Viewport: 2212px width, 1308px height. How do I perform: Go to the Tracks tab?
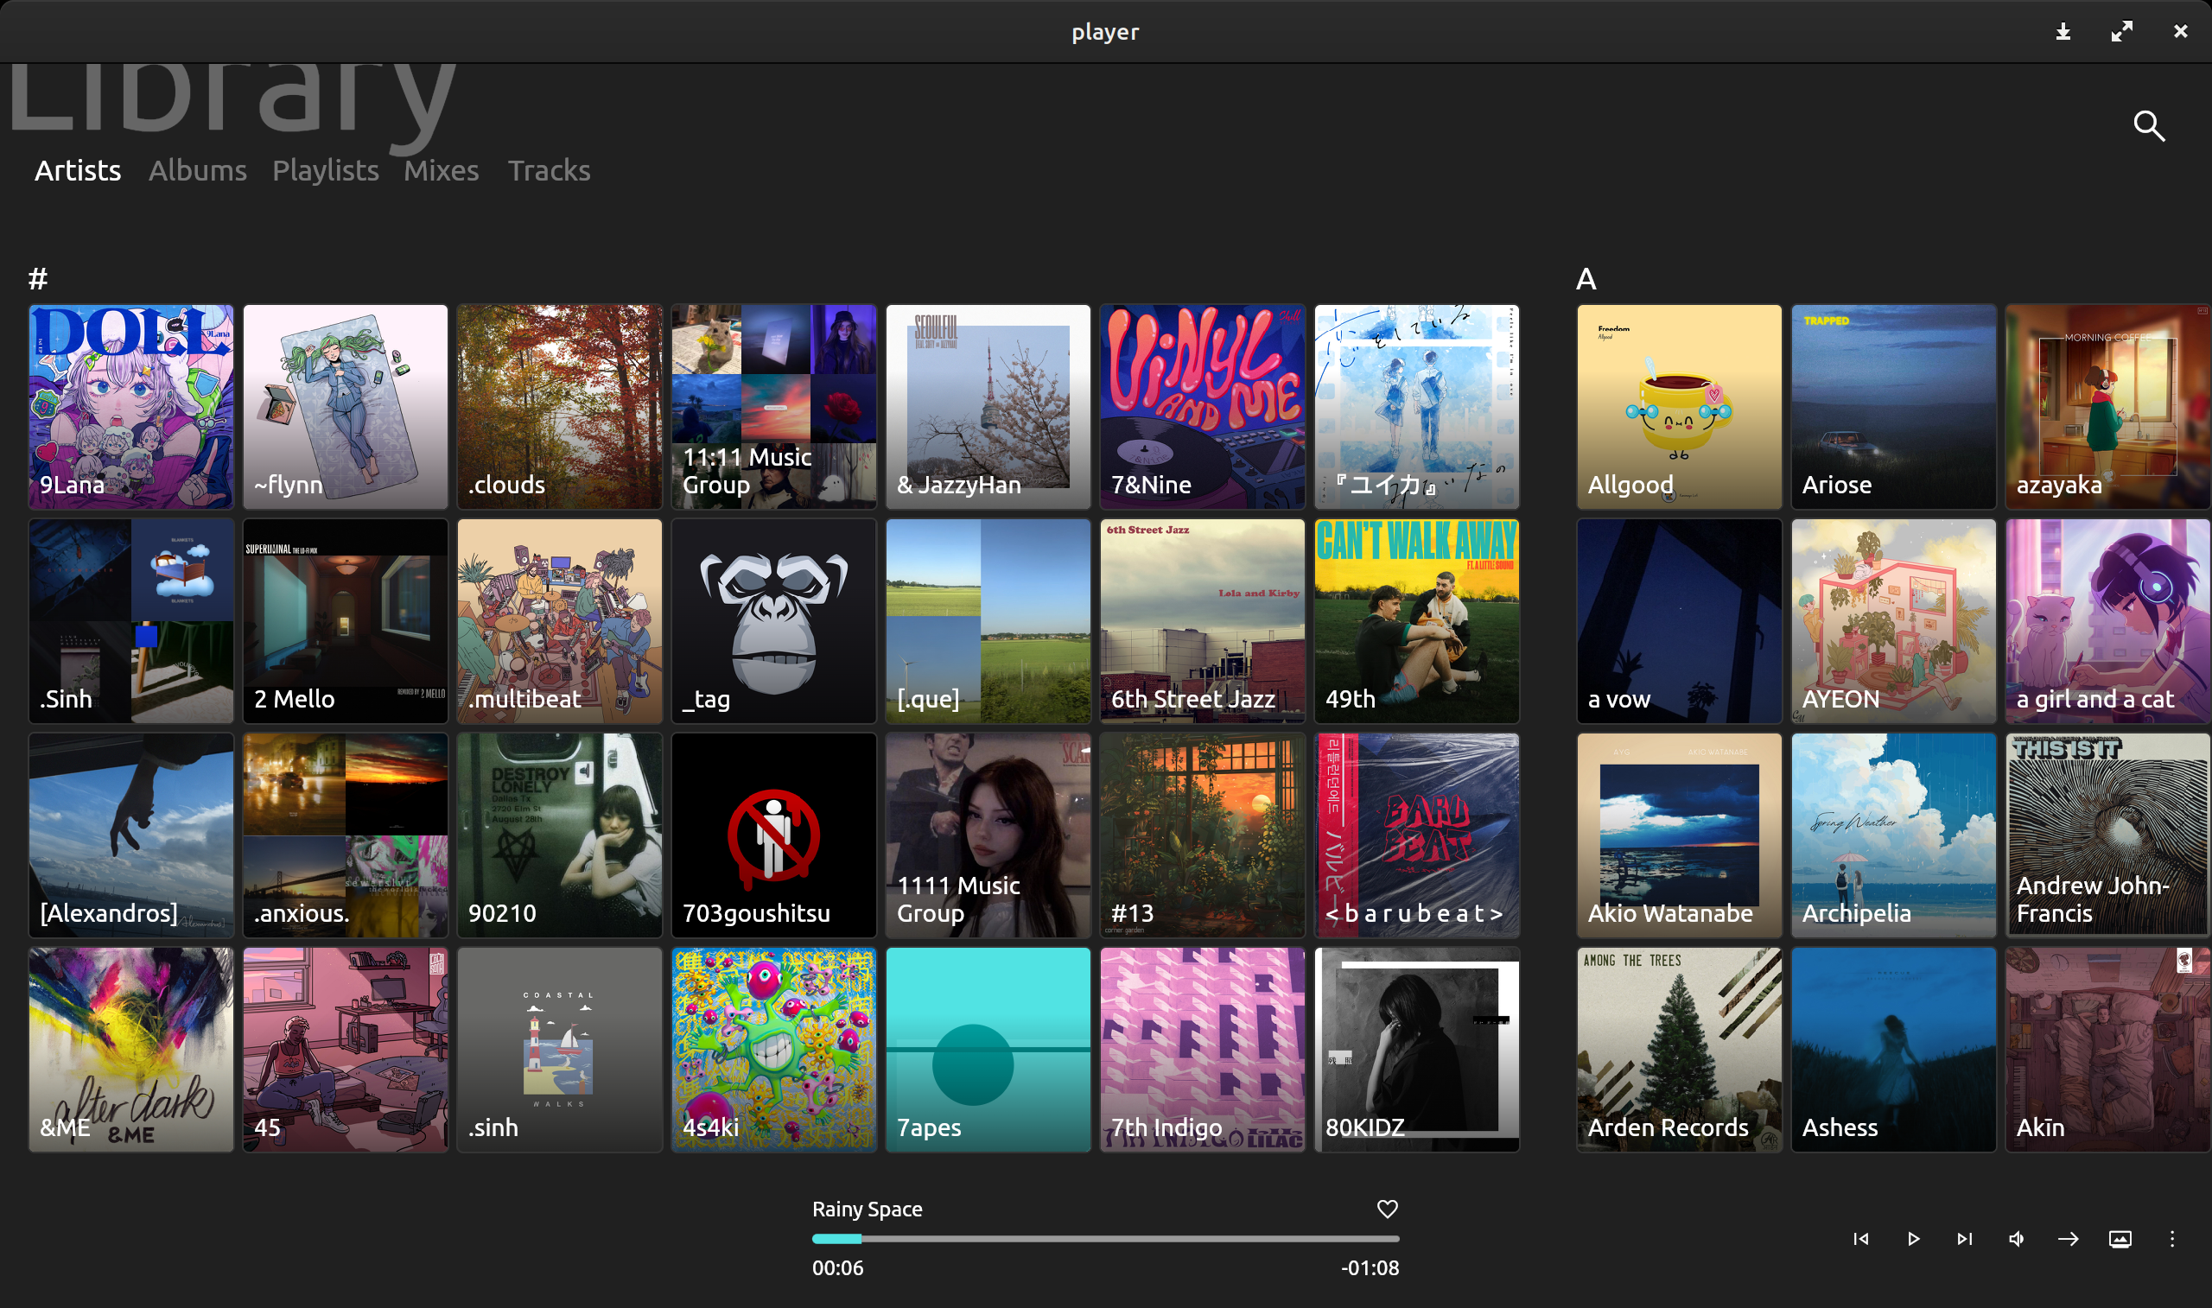tap(548, 170)
